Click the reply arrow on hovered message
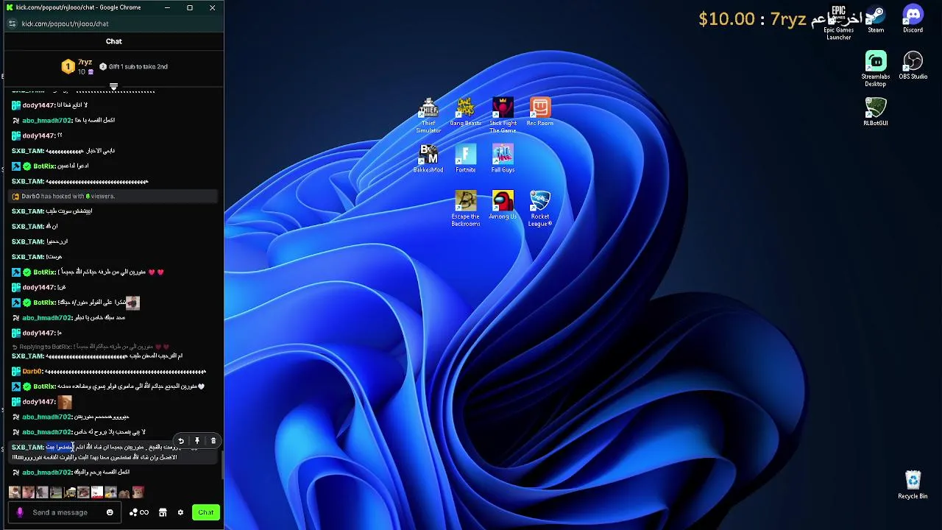 click(181, 441)
